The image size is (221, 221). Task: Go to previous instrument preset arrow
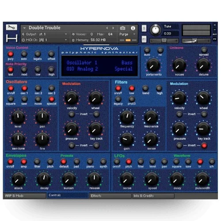(x=107, y=28)
